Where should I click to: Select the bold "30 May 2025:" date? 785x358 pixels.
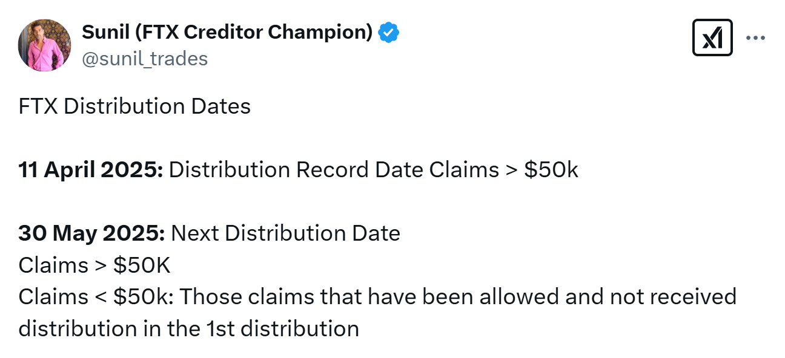click(x=91, y=233)
